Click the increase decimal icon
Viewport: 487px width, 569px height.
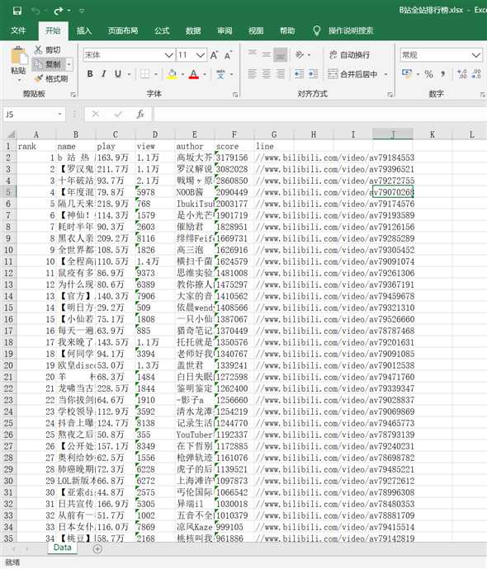(462, 74)
